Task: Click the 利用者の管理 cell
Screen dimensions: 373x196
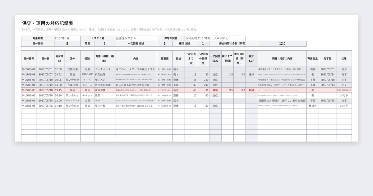Action: click(x=105, y=85)
